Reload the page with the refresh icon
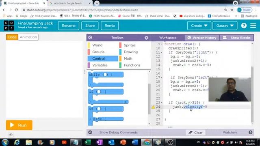The height and width of the screenshot is (146, 260). (16, 10)
